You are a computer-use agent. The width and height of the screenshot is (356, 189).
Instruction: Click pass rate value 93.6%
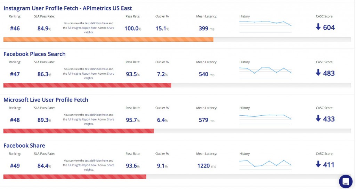coord(133,166)
